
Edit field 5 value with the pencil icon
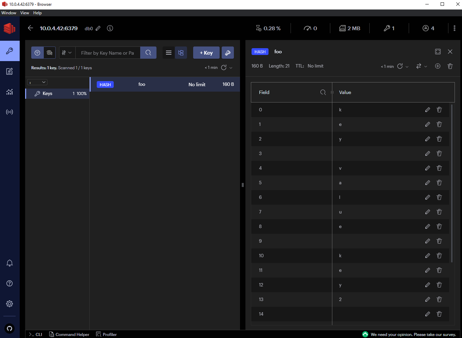pyautogui.click(x=427, y=183)
